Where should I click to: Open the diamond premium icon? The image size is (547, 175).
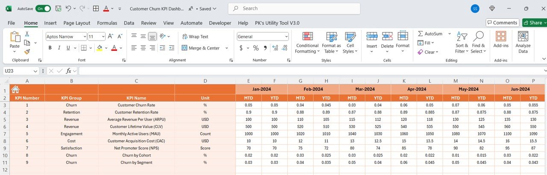pos(492,9)
